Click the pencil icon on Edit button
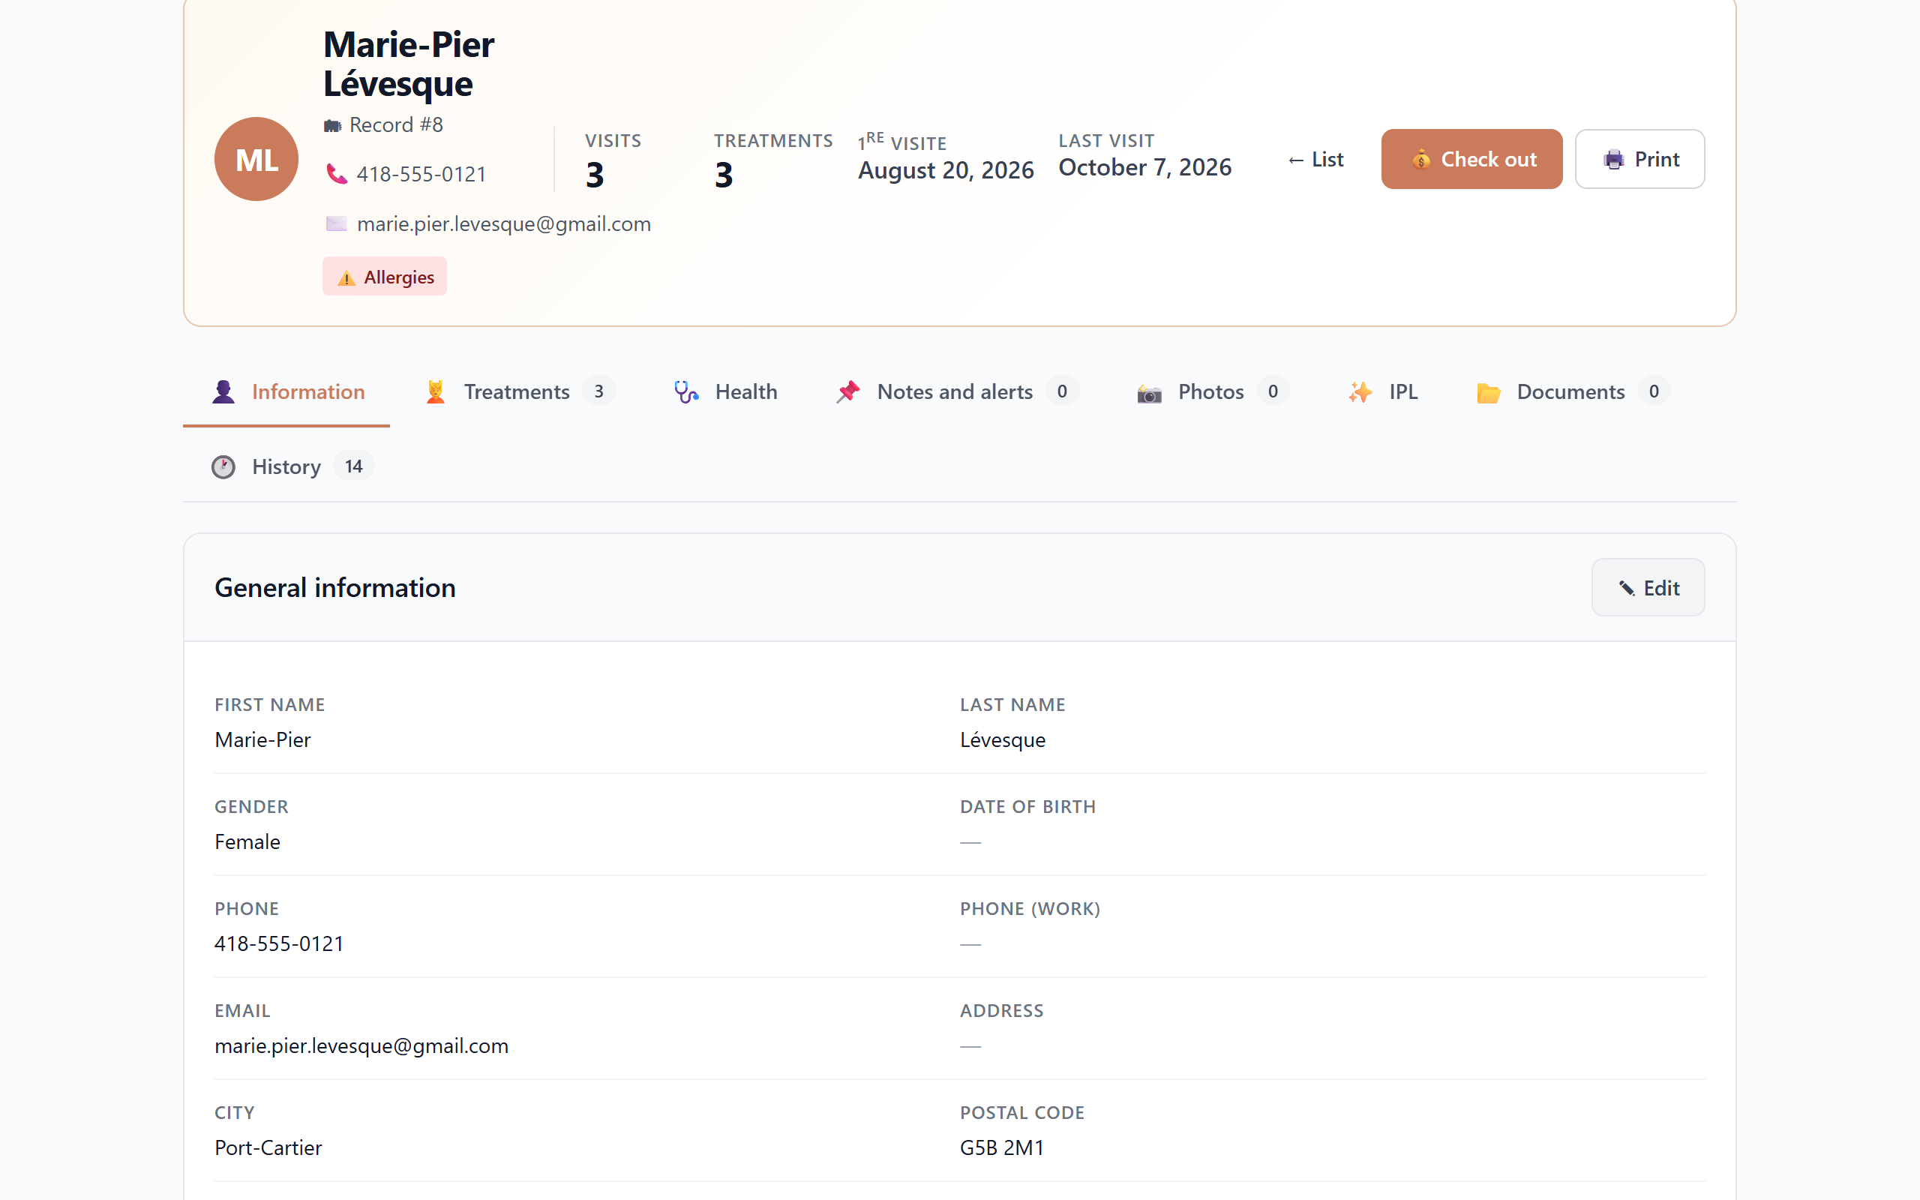Viewport: 1920px width, 1200px height. point(1627,588)
